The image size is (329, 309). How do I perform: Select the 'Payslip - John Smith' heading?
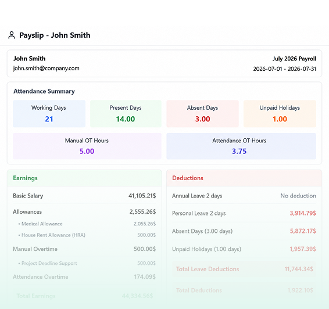[55, 35]
